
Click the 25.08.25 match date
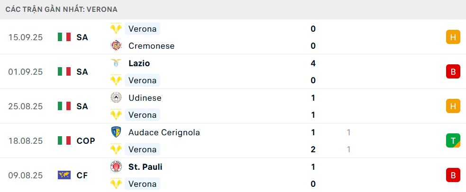coord(26,106)
